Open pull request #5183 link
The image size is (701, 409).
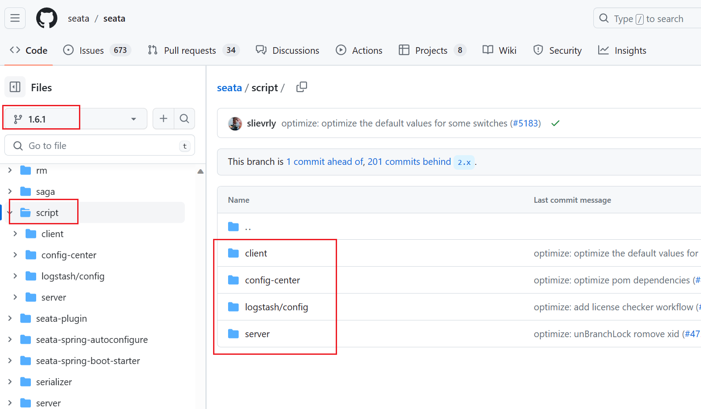point(525,123)
